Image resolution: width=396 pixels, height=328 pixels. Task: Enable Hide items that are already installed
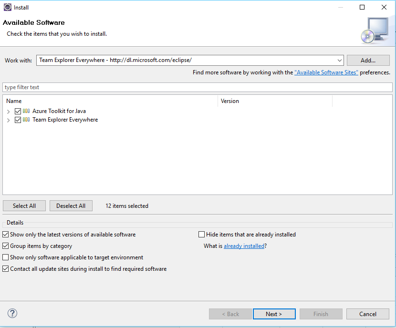tap(202, 235)
